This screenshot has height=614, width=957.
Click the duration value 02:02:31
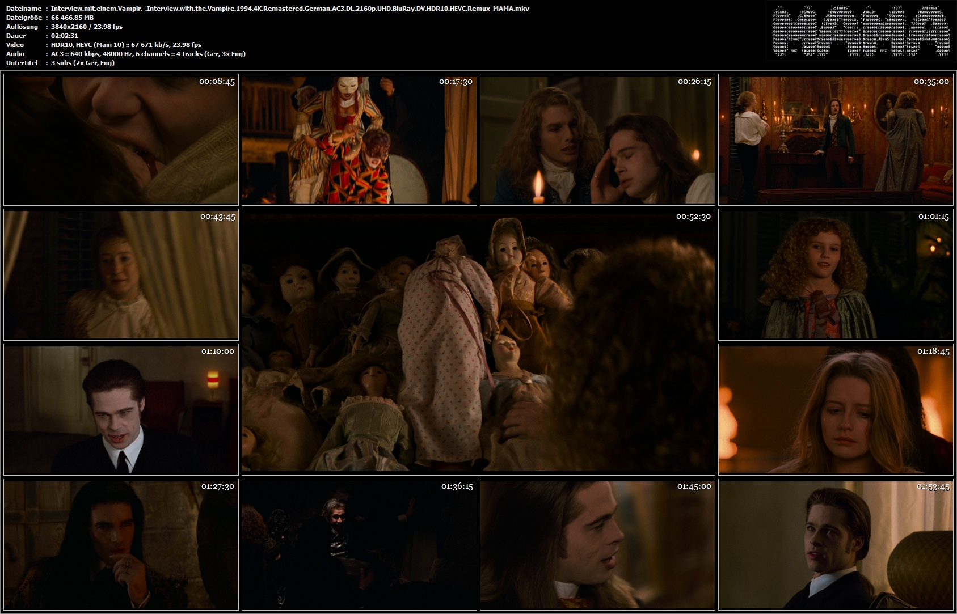tap(65, 36)
